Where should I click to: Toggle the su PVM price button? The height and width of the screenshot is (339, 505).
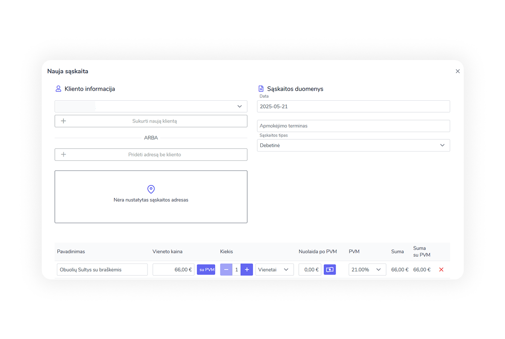[206, 270]
